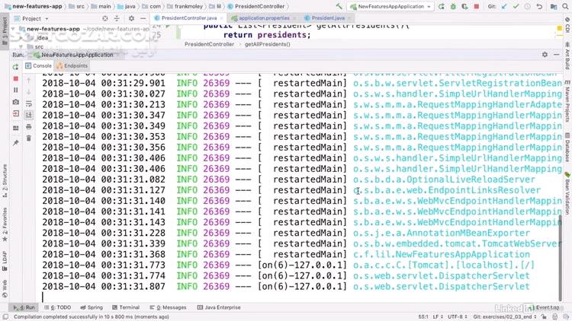Click Clear All trash icon in console
Viewport: 572px width, 321px height.
coord(29,138)
